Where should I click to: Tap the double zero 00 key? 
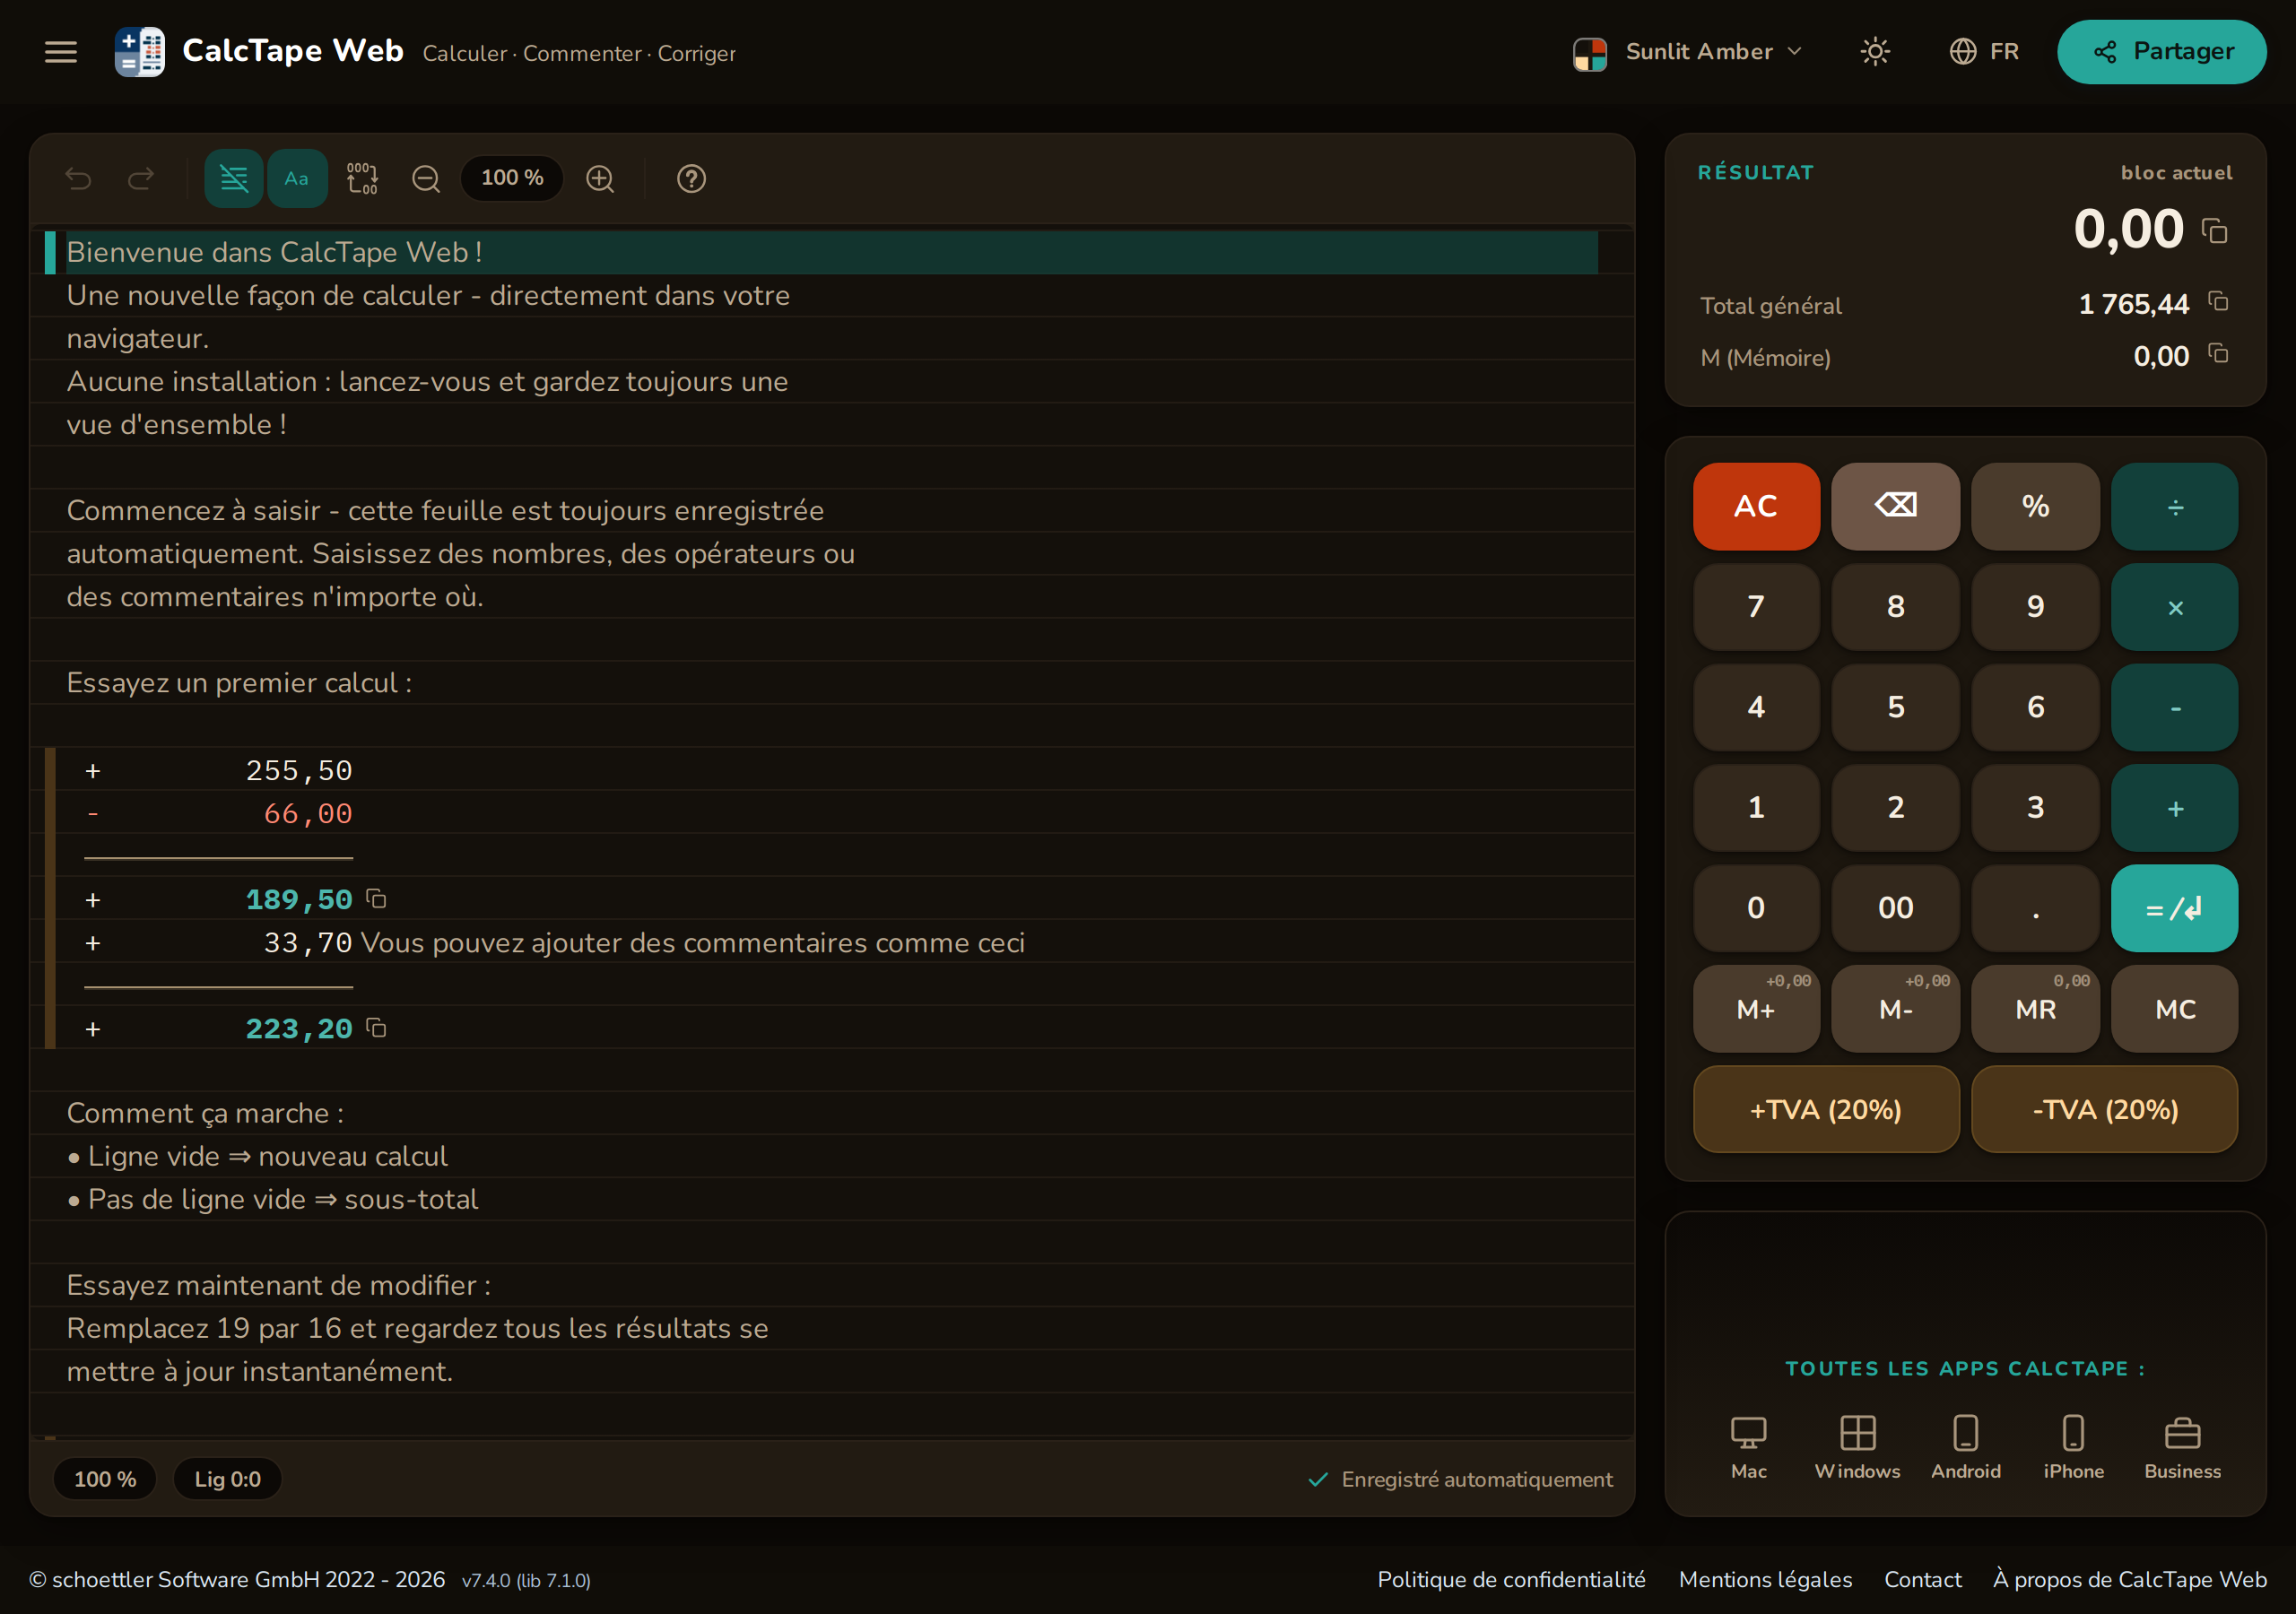click(x=1895, y=908)
